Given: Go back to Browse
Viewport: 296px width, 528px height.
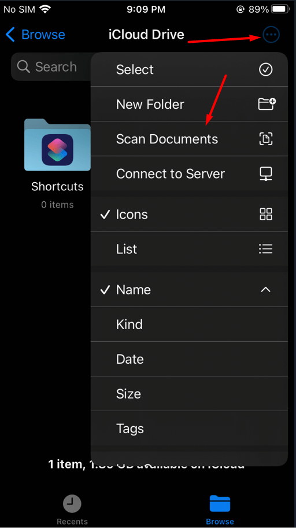Looking at the screenshot, I should (35, 34).
